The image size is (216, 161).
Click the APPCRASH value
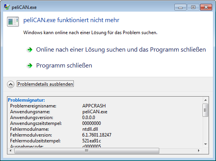tap(94, 106)
